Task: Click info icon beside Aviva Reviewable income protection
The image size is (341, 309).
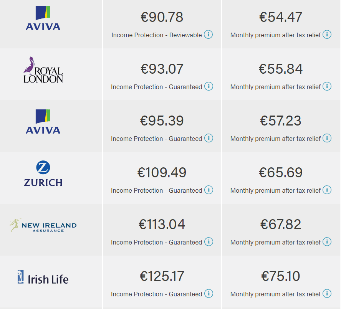Action: [x=208, y=35]
